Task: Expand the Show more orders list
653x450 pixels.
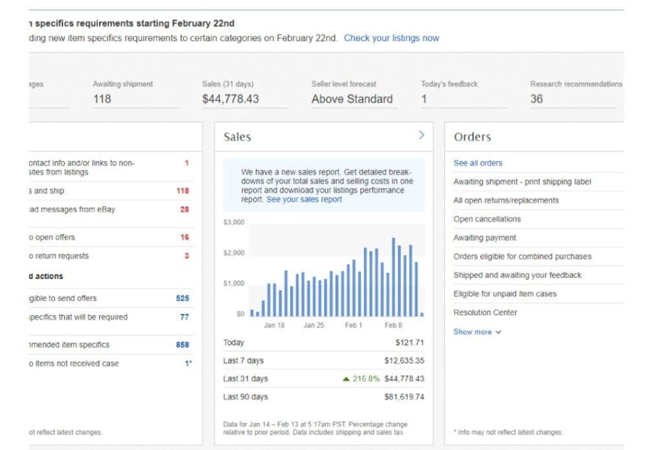Action: pos(477,332)
